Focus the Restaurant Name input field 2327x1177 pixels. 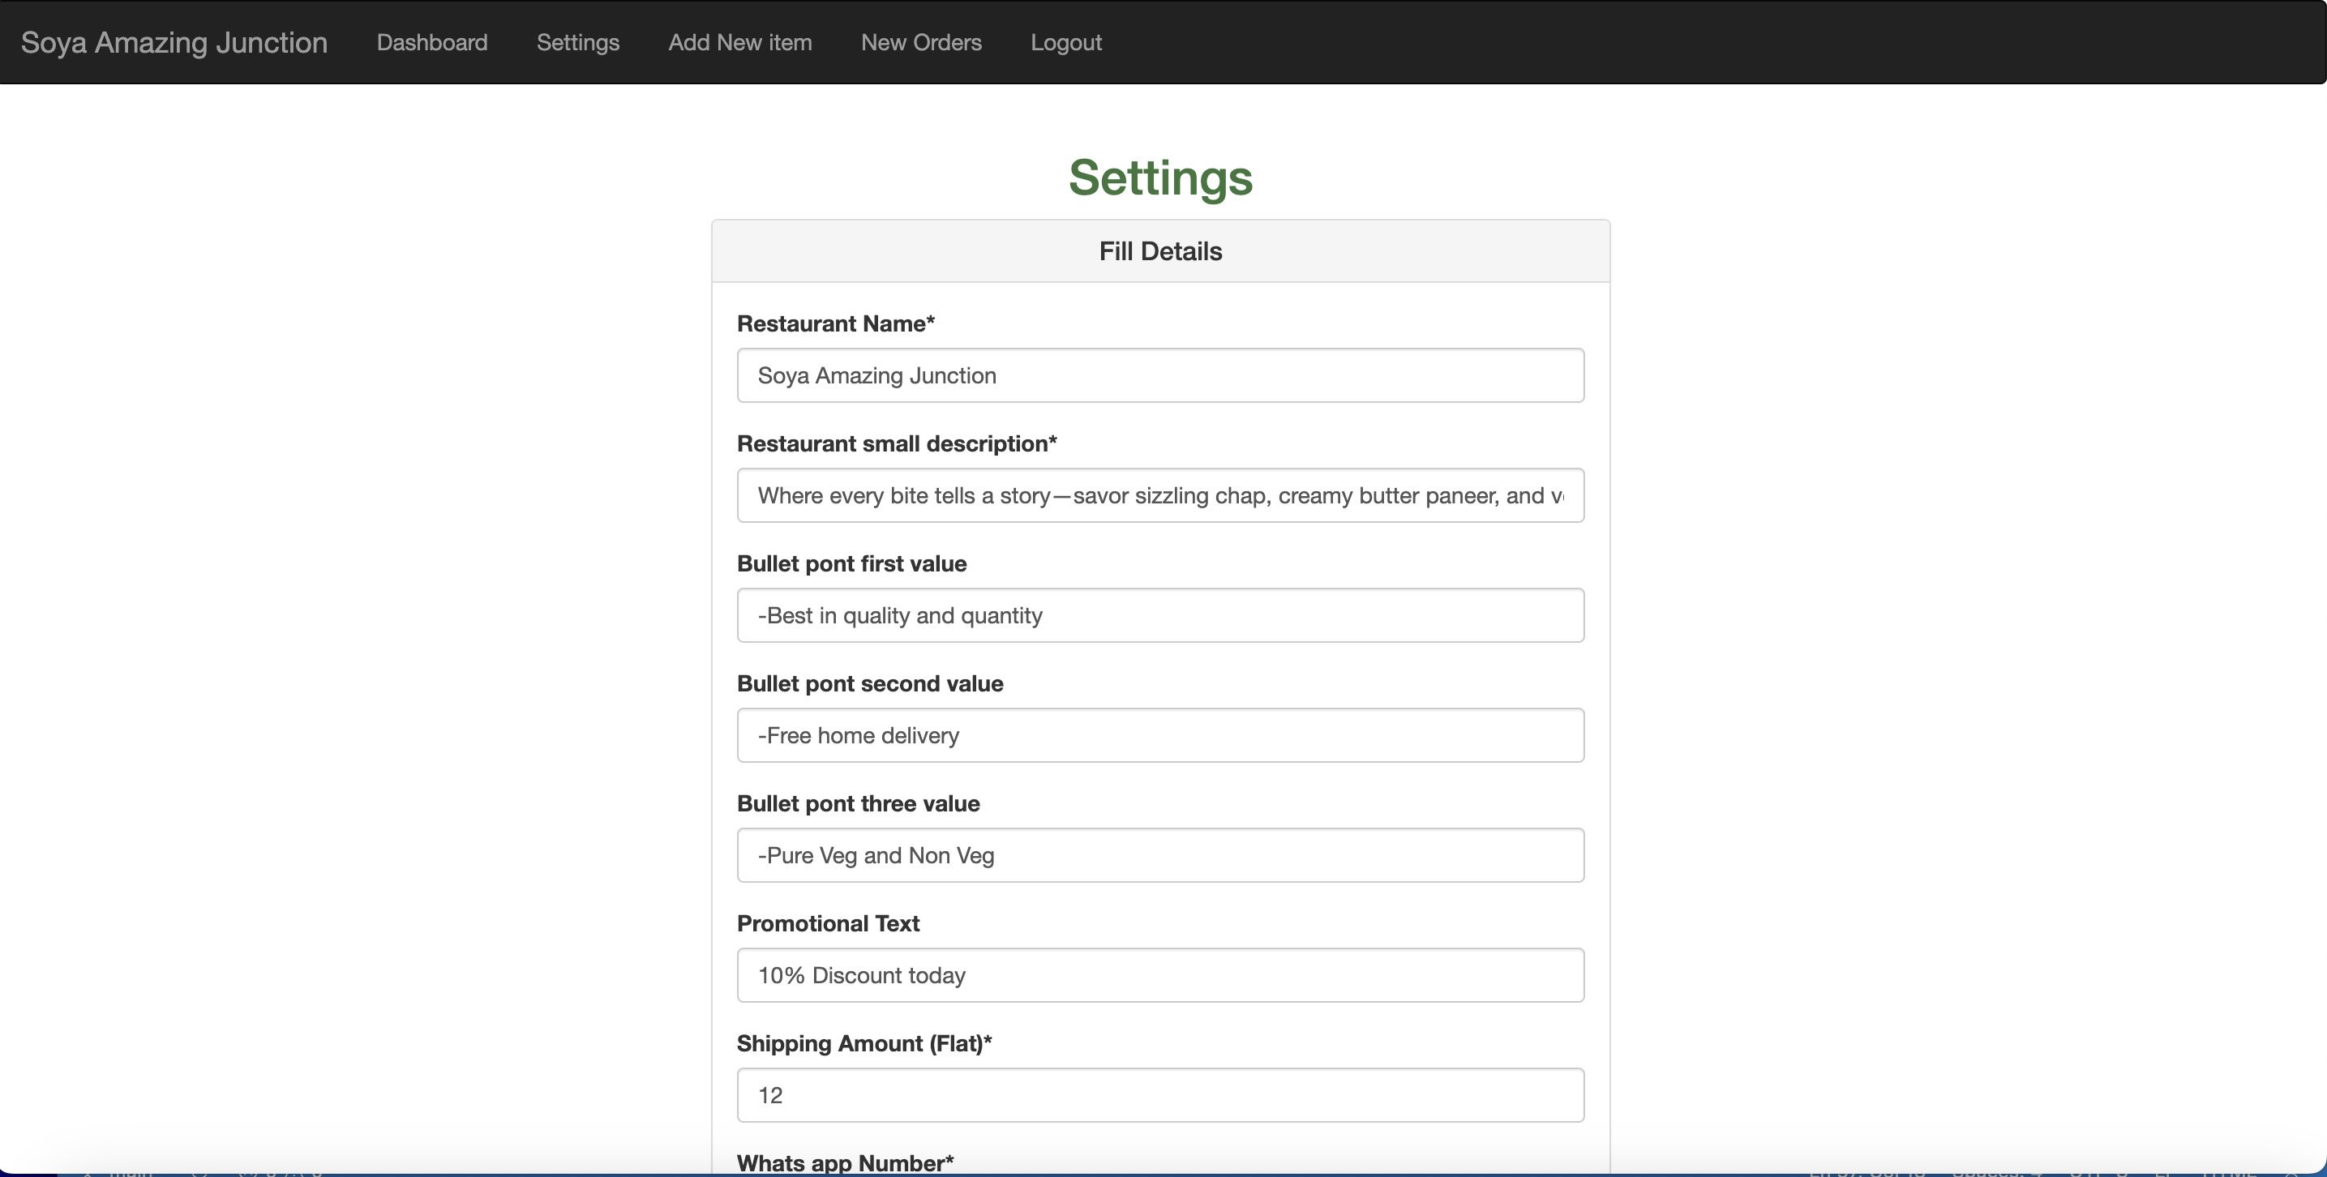click(1160, 376)
